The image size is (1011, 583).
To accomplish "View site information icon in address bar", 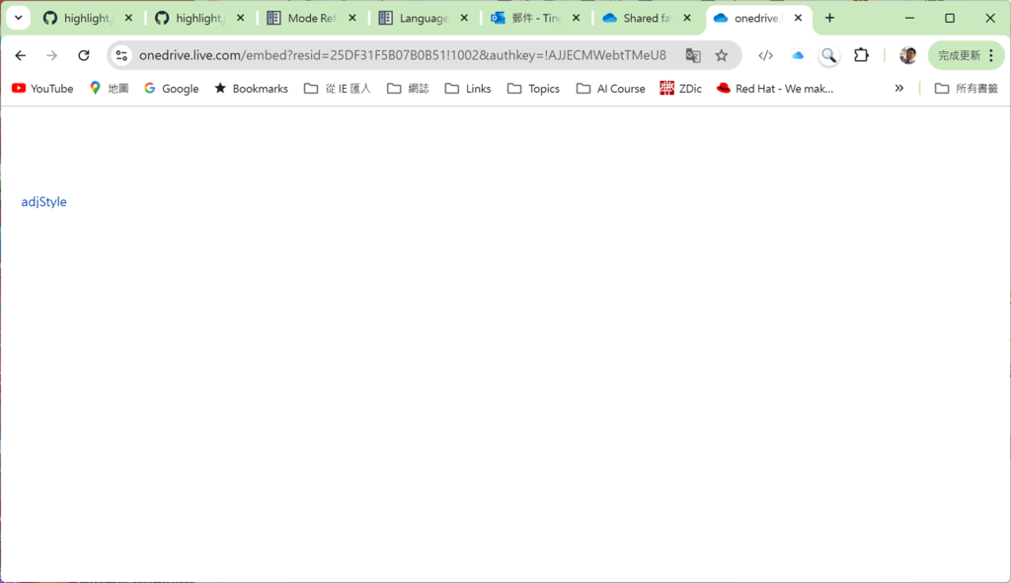I will [x=121, y=55].
